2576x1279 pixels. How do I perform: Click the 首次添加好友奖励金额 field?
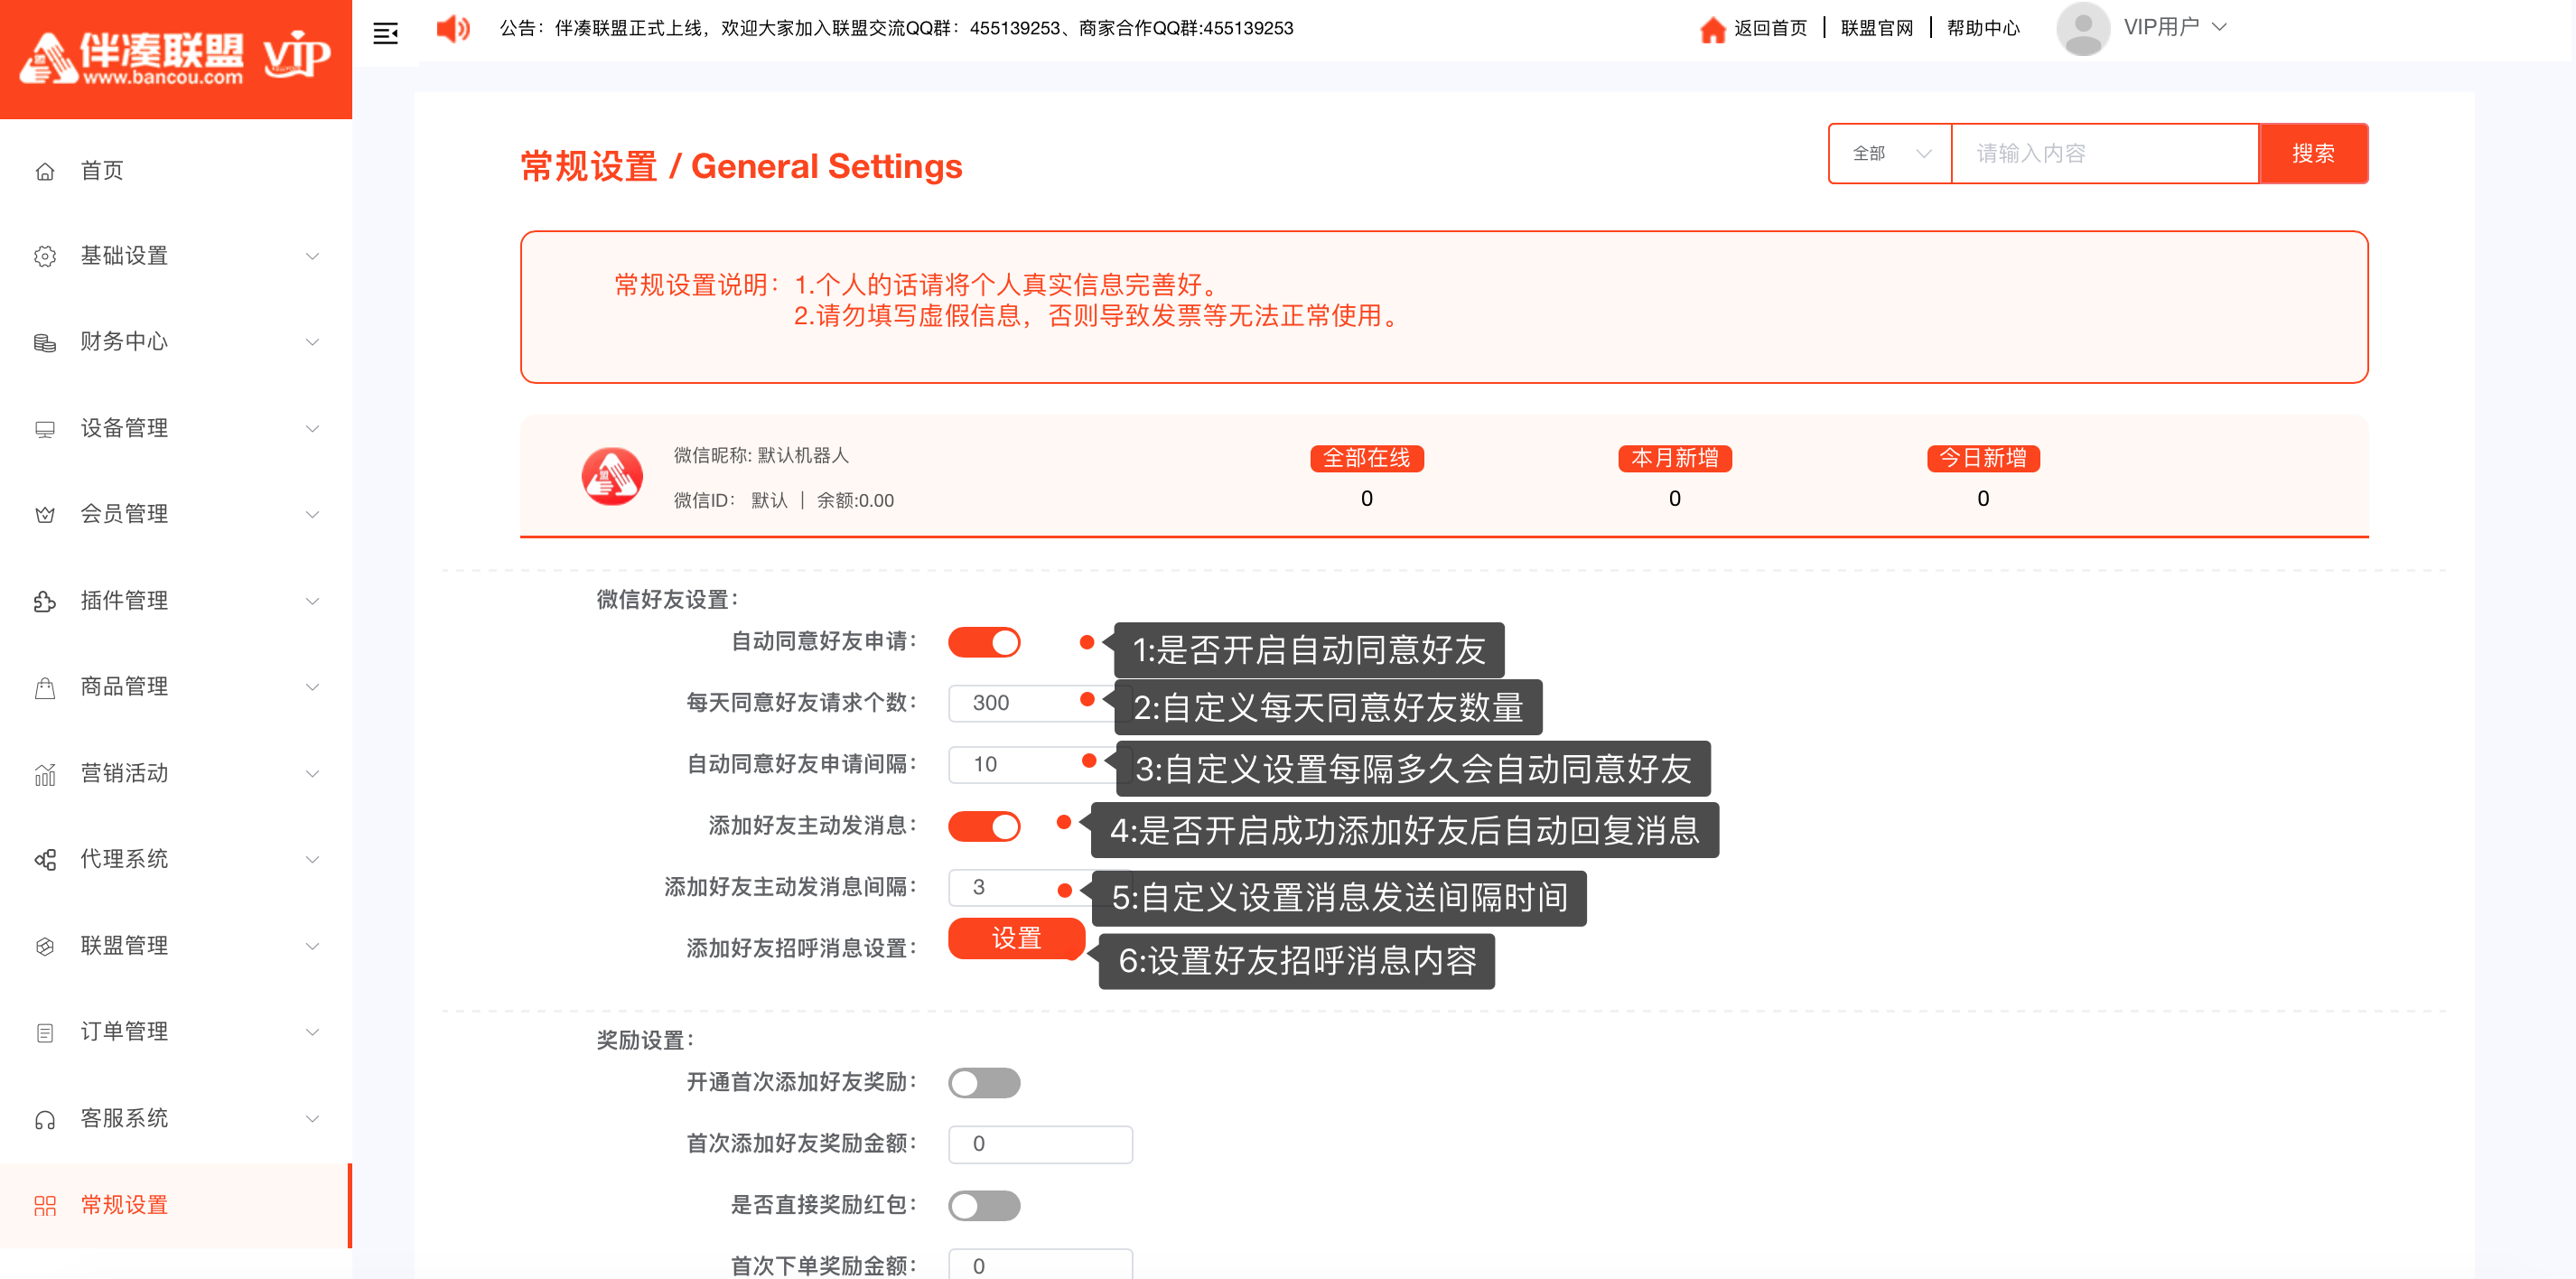(1040, 1144)
